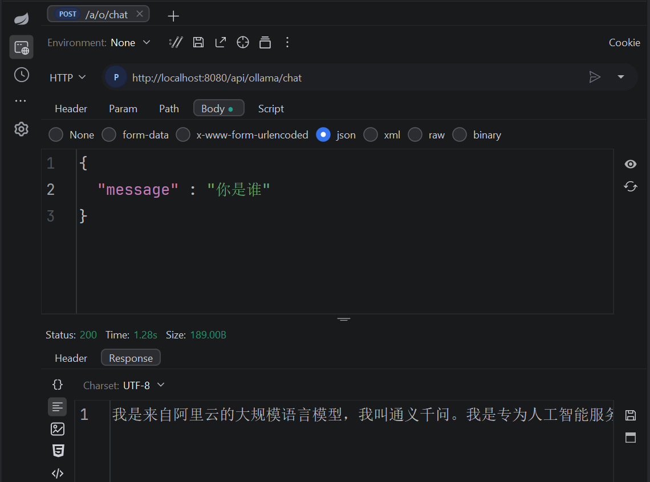Image resolution: width=650 pixels, height=482 pixels.
Task: Toggle the preview eye icon beside the body editor
Action: (630, 164)
